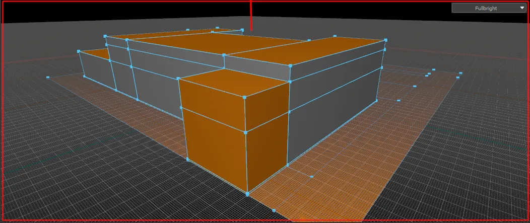530x223 pixels.
Task: Pick the top front corner vertex of cube
Action: 245,97
